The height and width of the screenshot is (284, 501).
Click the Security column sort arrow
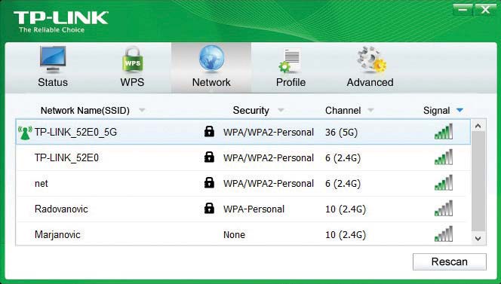(281, 111)
